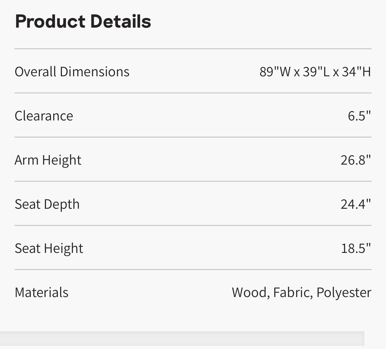Select the Seat Depth label

pyautogui.click(x=47, y=204)
